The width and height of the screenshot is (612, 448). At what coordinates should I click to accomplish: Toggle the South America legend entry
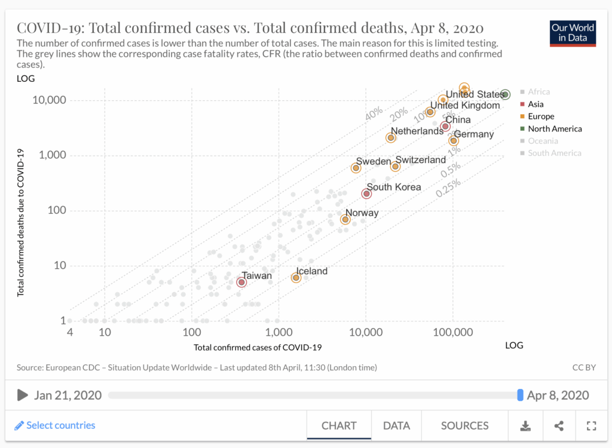(554, 154)
